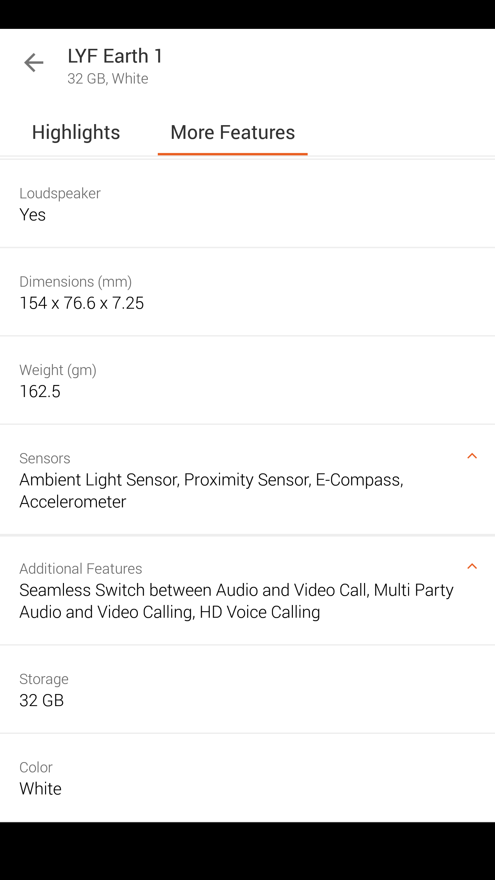Click the Sensors heading label
495x880 pixels.
[x=45, y=459]
